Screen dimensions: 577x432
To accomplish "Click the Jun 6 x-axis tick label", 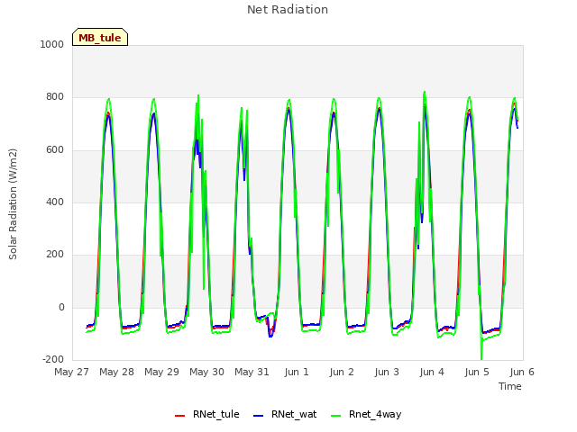I will click(522, 372).
